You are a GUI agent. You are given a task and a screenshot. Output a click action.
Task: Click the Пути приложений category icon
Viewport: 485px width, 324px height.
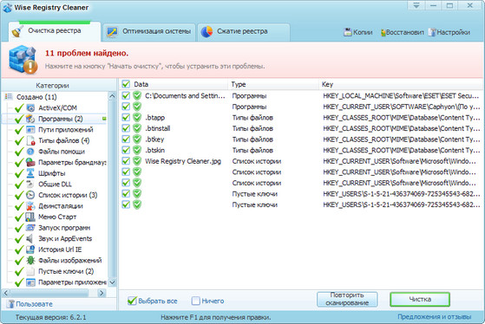click(x=30, y=129)
